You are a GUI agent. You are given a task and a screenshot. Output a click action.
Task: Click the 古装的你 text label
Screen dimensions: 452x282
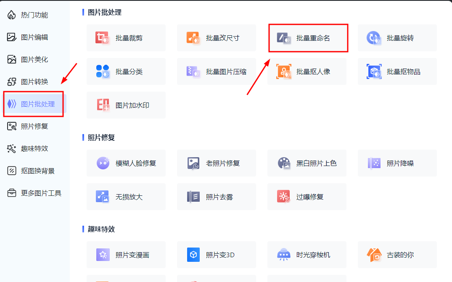(x=400, y=255)
